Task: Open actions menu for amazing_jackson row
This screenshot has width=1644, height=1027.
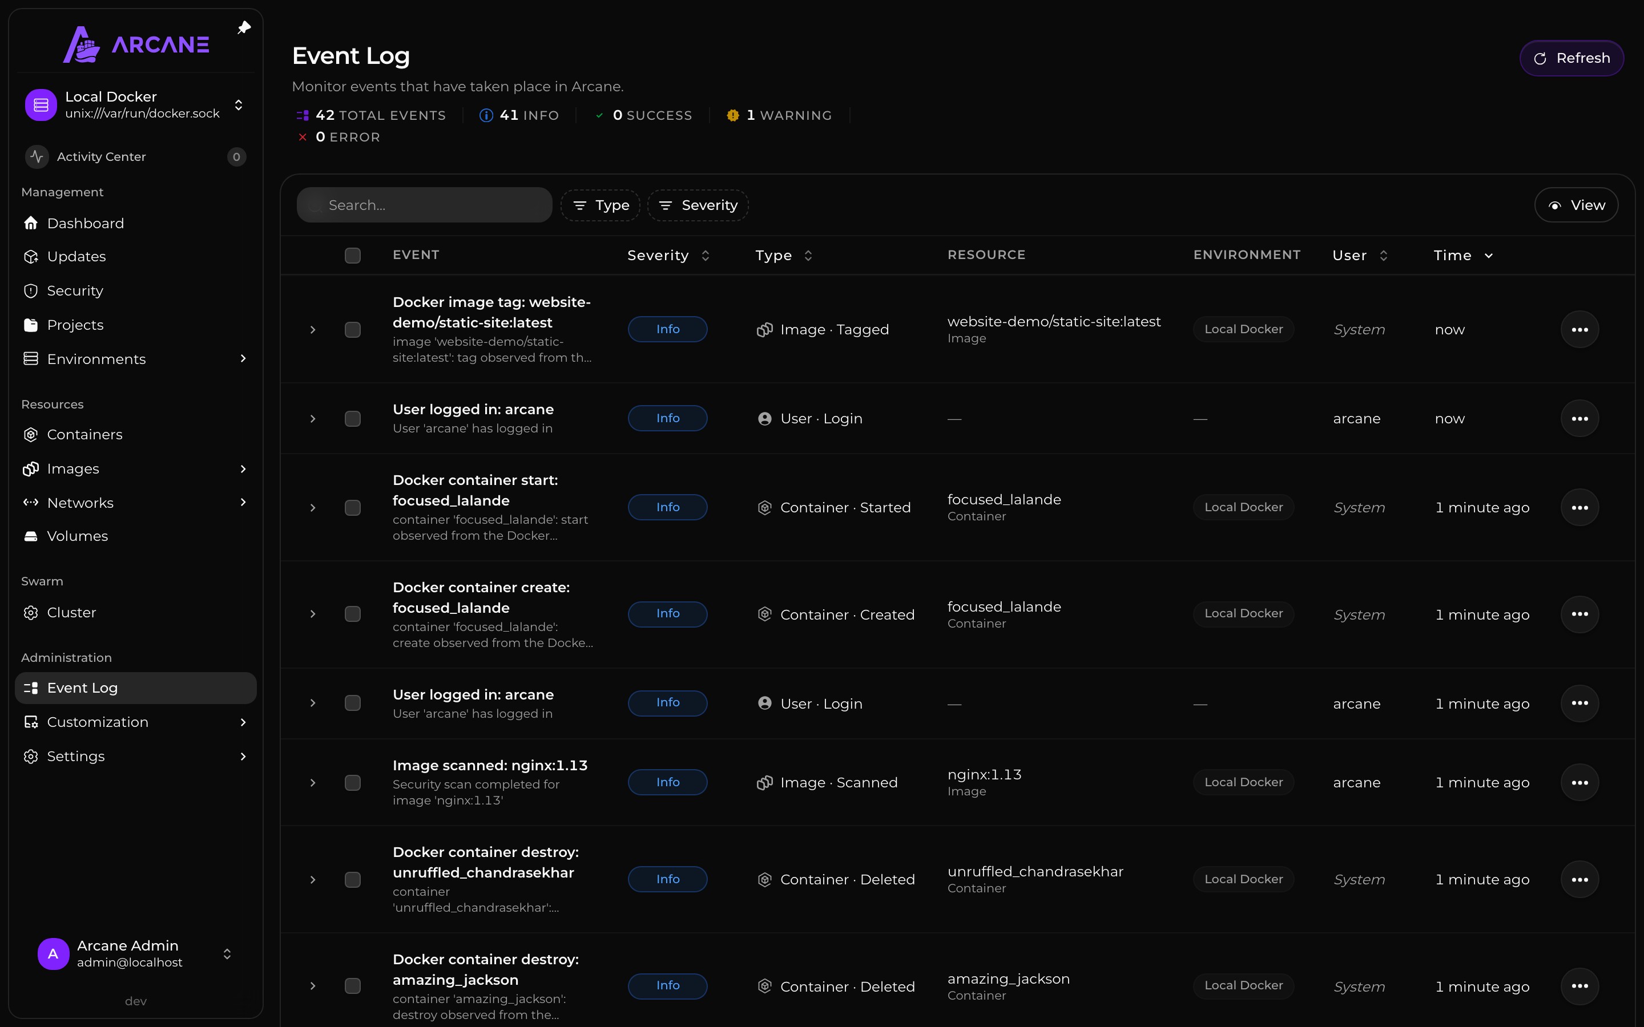Action: coord(1579,986)
